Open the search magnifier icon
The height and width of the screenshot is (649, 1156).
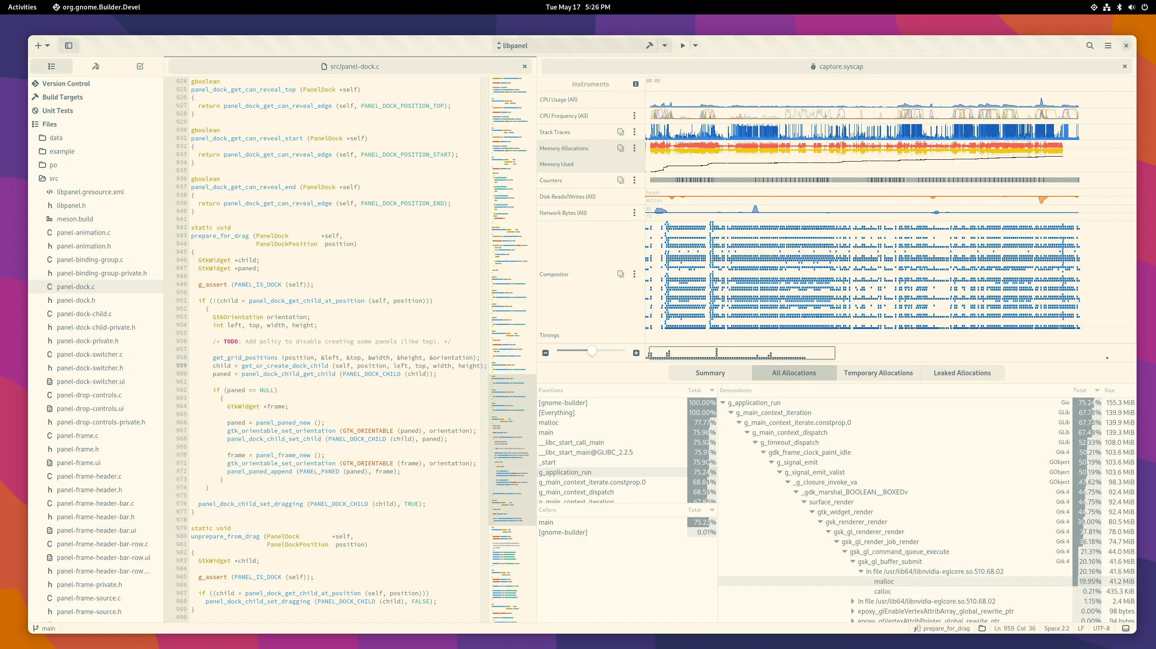[x=1090, y=46]
